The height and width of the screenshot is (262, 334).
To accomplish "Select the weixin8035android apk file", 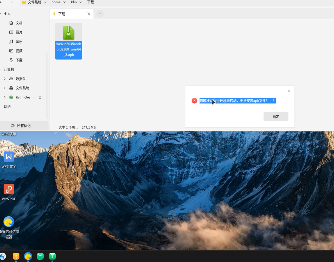I will (69, 41).
